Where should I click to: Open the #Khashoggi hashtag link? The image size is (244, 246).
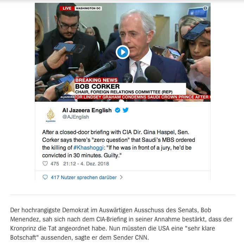[x=89, y=147]
